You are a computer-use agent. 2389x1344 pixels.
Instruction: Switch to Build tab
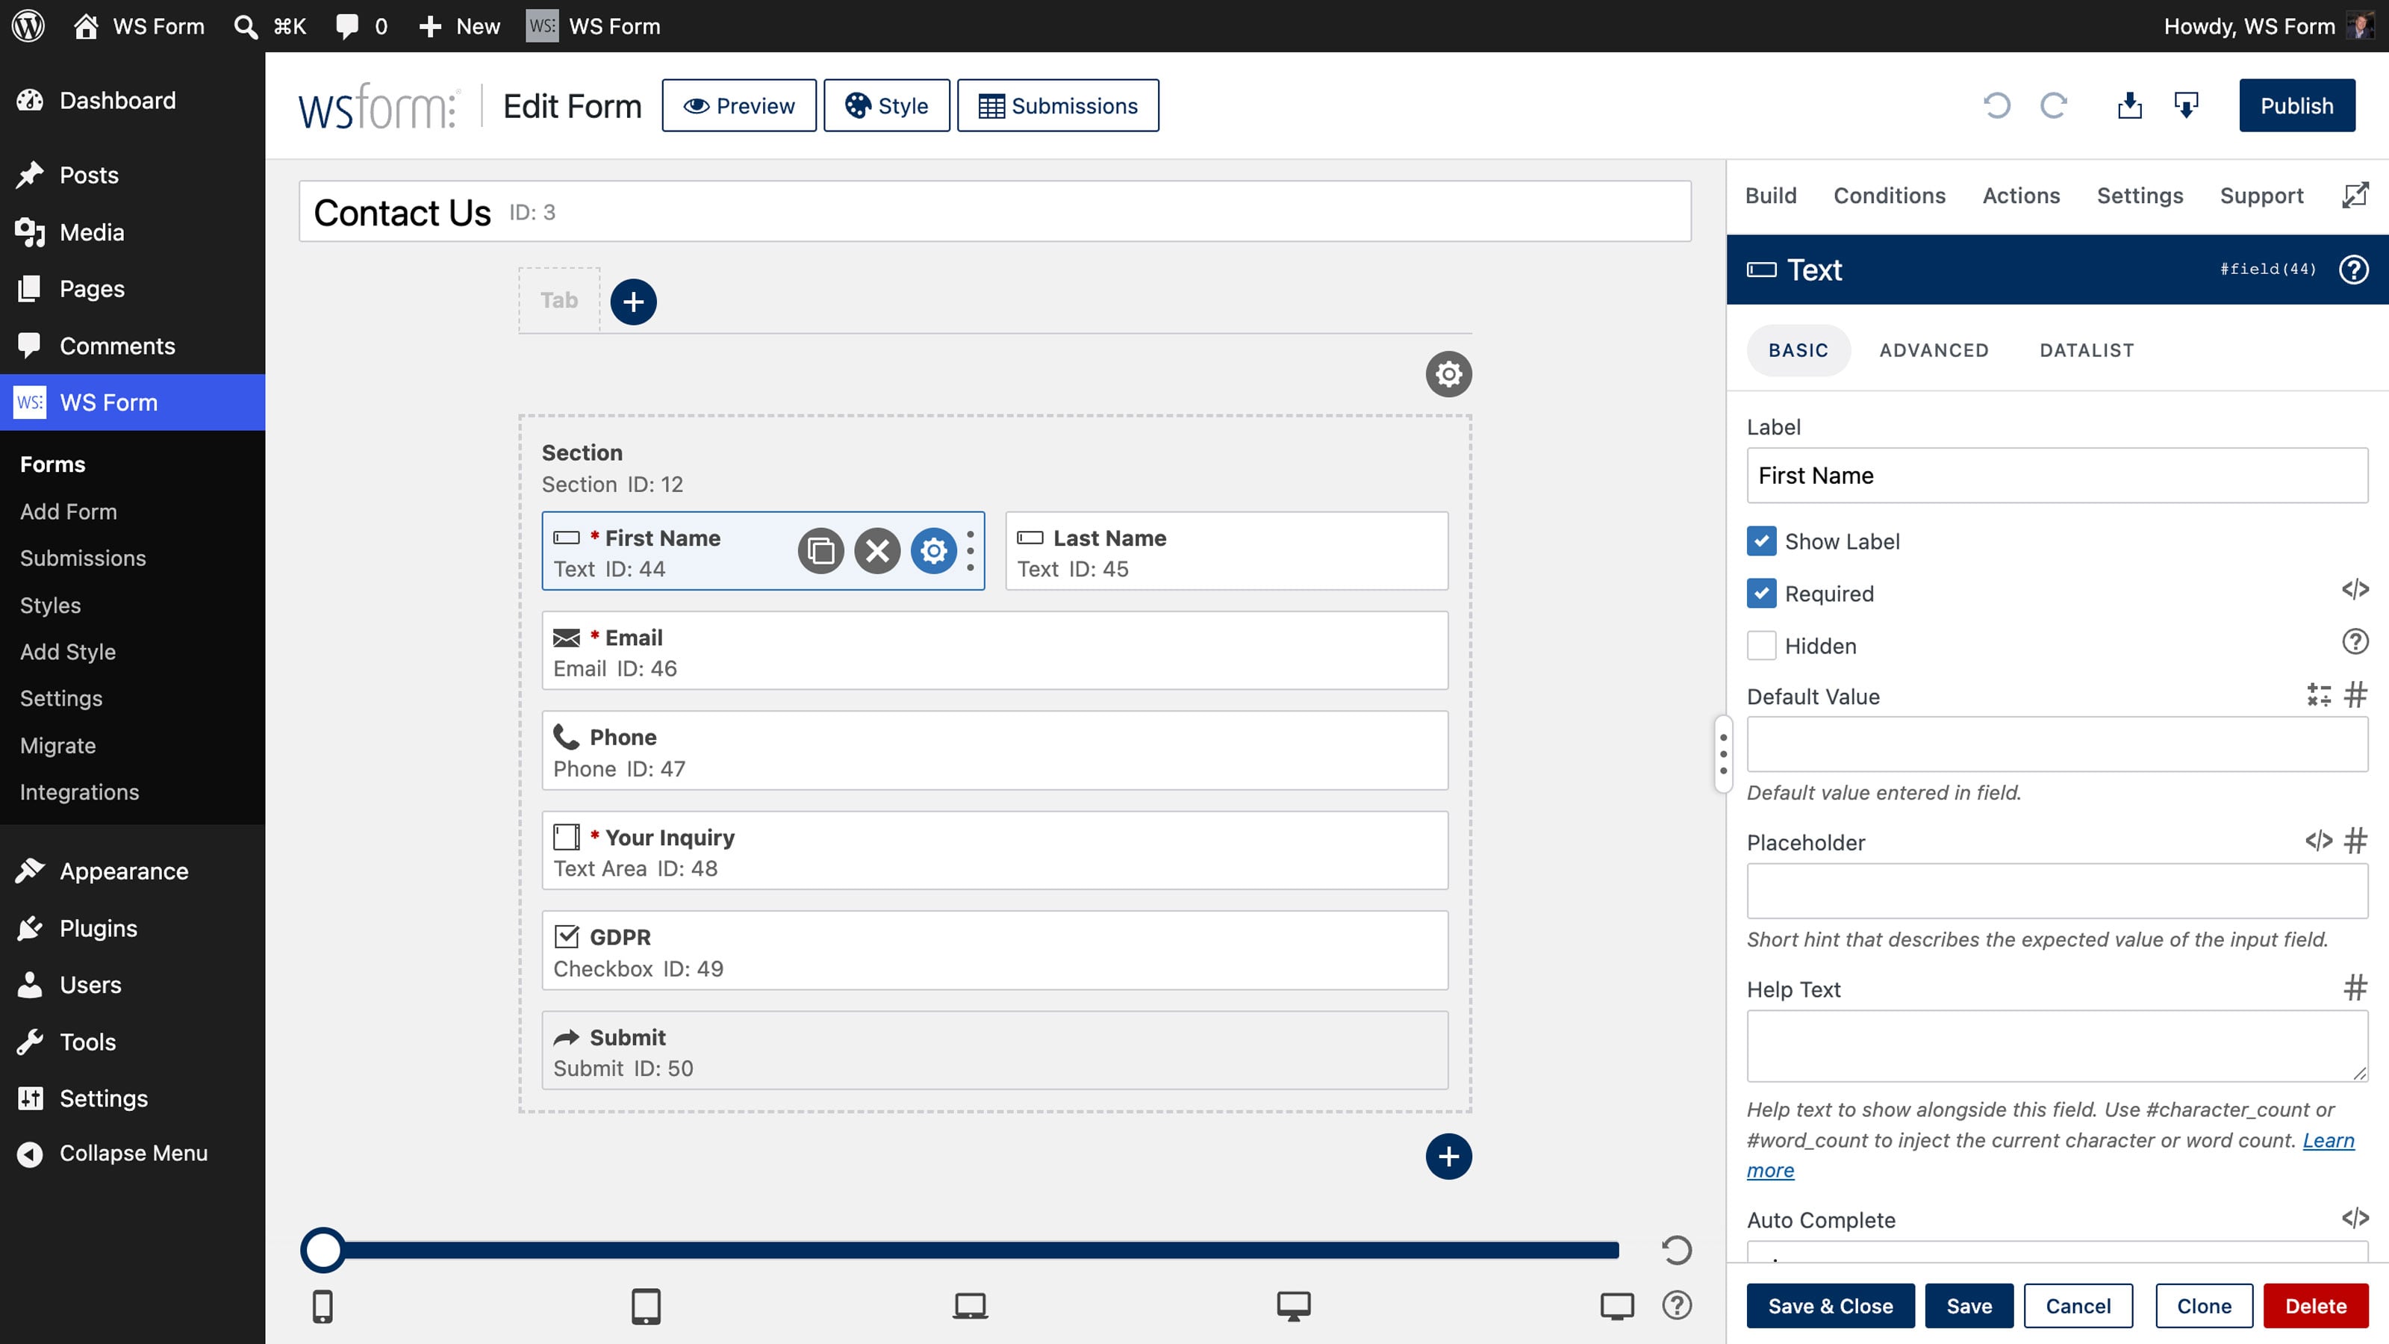1770,196
